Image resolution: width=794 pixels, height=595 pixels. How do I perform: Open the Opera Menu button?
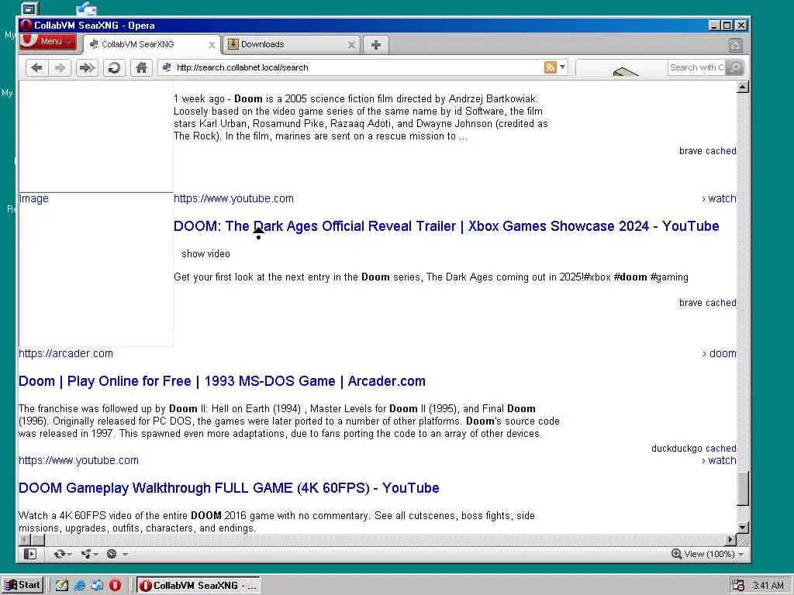(48, 42)
